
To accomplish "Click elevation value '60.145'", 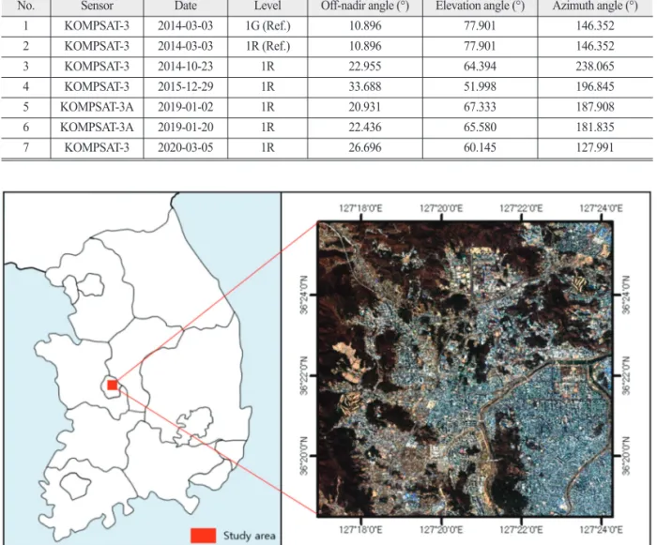I will point(480,147).
